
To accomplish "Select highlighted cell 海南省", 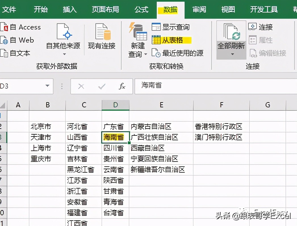I will [116, 137].
